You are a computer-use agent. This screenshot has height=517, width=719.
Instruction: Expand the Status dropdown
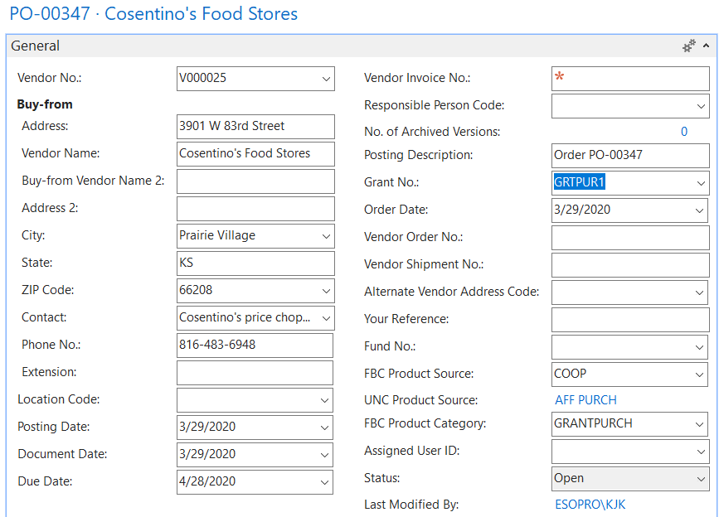(x=701, y=479)
